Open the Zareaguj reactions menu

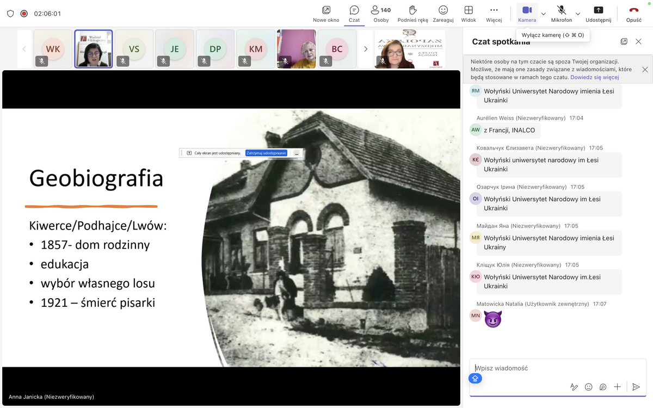click(443, 13)
